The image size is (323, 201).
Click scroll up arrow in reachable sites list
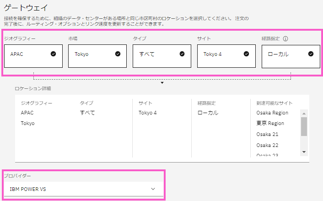point(304,113)
